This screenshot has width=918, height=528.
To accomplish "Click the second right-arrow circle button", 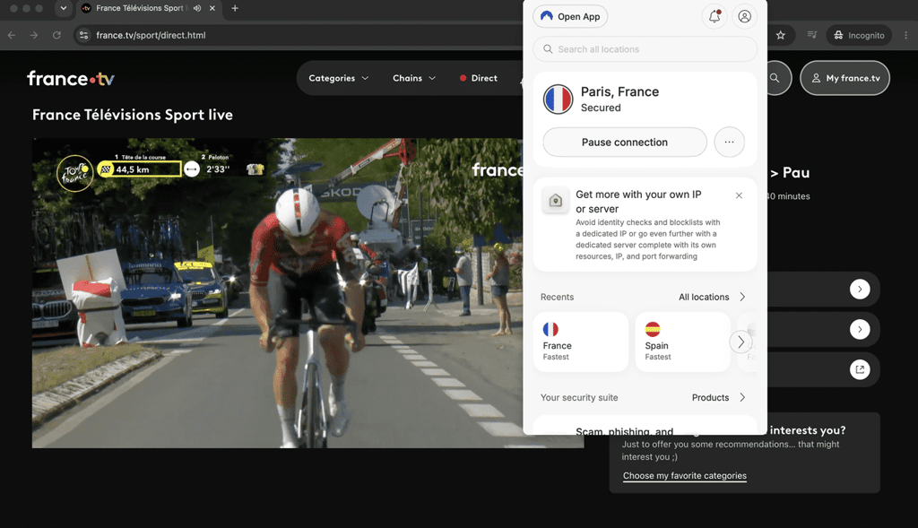I will pos(860,330).
